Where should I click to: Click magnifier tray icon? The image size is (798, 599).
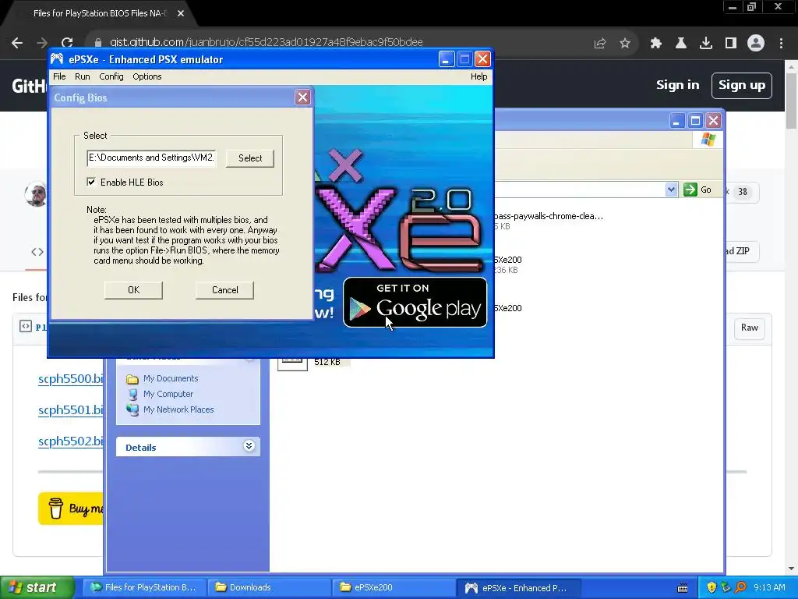point(740,588)
